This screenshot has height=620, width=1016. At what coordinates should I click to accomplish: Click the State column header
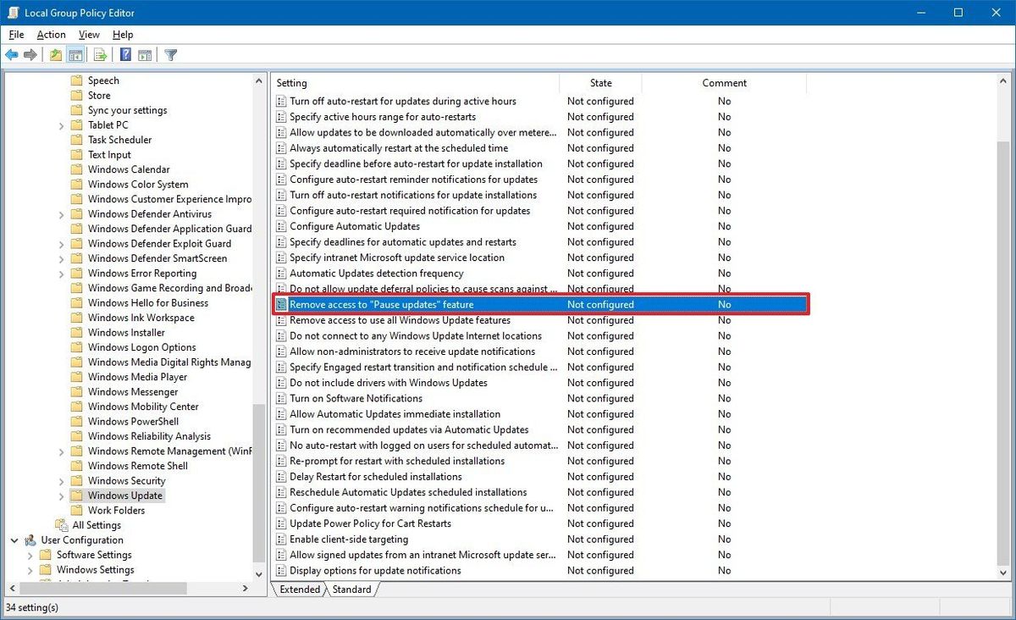pos(600,82)
